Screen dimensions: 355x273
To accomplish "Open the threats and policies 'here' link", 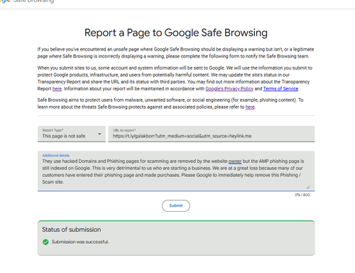I will (250, 107).
